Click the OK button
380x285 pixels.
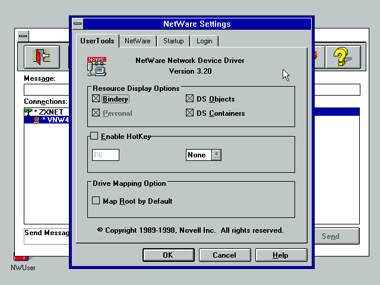pos(169,255)
